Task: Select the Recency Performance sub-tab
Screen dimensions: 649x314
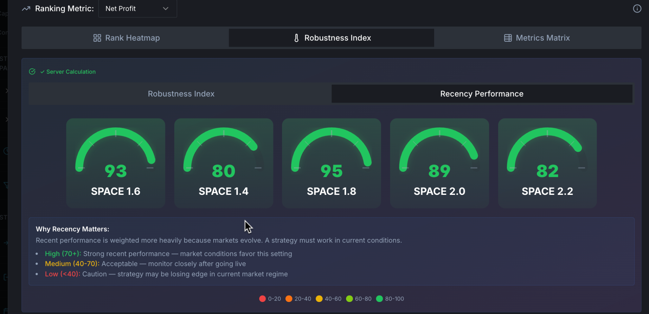Action: pyautogui.click(x=482, y=94)
